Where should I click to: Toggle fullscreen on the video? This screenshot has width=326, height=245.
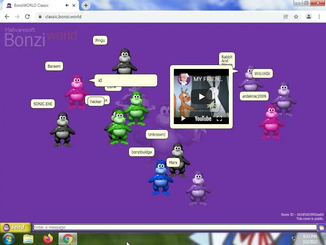219,119
